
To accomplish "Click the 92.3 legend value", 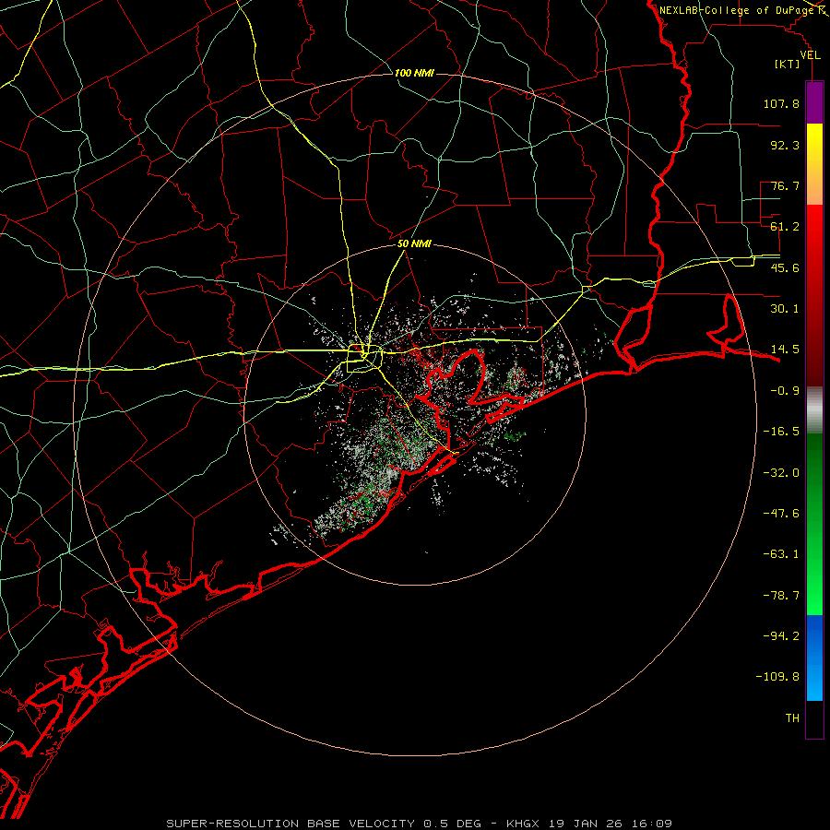I will 785,145.
